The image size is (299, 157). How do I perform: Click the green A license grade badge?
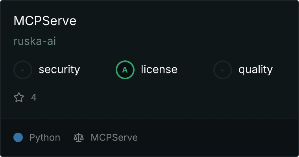125,70
